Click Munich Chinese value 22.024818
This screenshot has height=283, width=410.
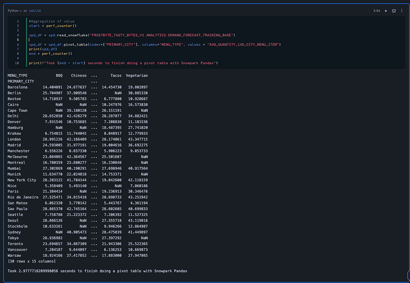pos(76,174)
